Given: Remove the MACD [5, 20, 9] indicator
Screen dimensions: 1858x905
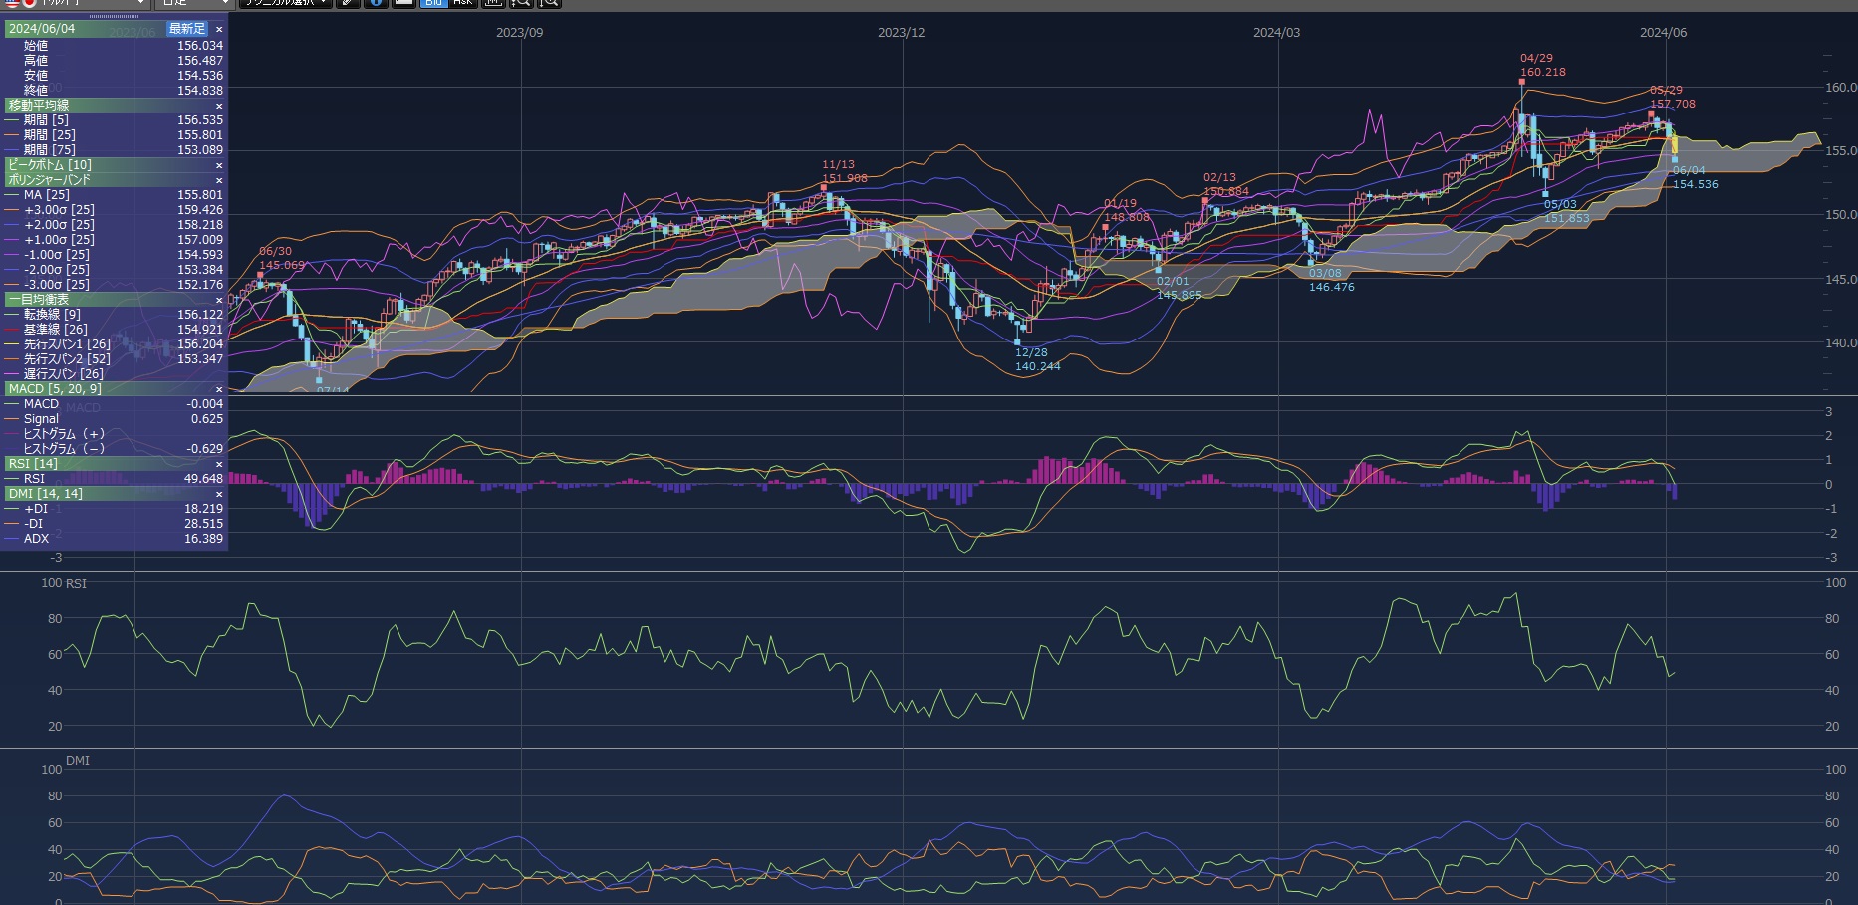Looking at the screenshot, I should coord(219,389).
